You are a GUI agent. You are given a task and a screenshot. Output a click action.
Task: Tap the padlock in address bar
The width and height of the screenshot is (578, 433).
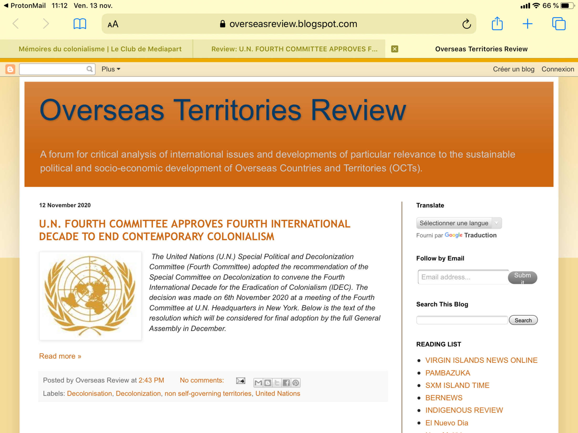click(x=223, y=24)
